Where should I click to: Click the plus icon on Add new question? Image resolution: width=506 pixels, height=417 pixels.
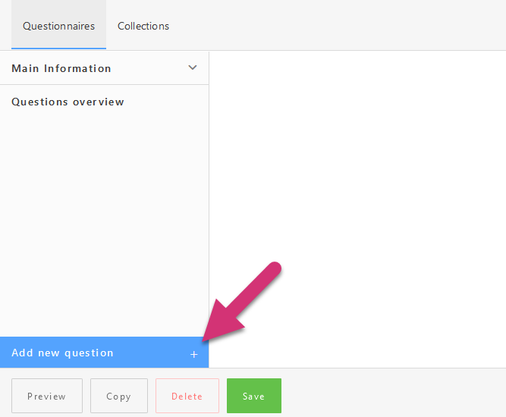[193, 354]
